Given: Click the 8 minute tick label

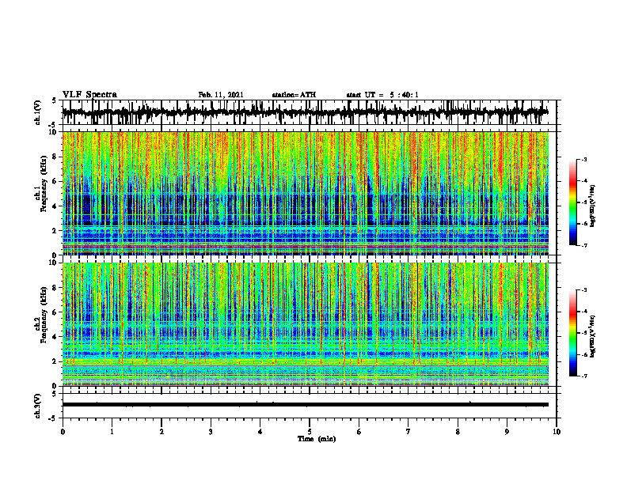Looking at the screenshot, I should pos(458,432).
